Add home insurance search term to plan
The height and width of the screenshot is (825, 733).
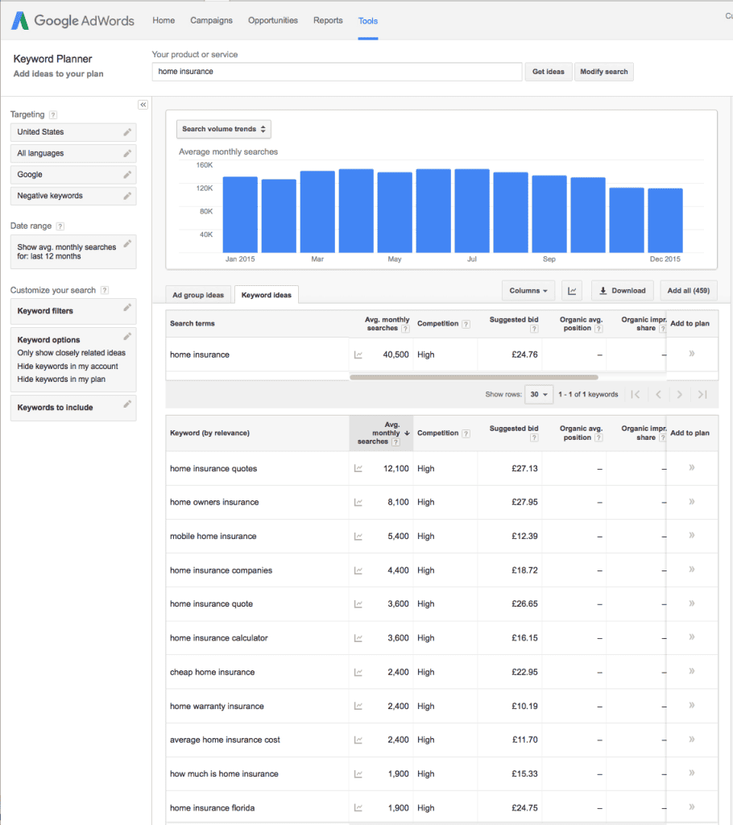[x=692, y=354]
